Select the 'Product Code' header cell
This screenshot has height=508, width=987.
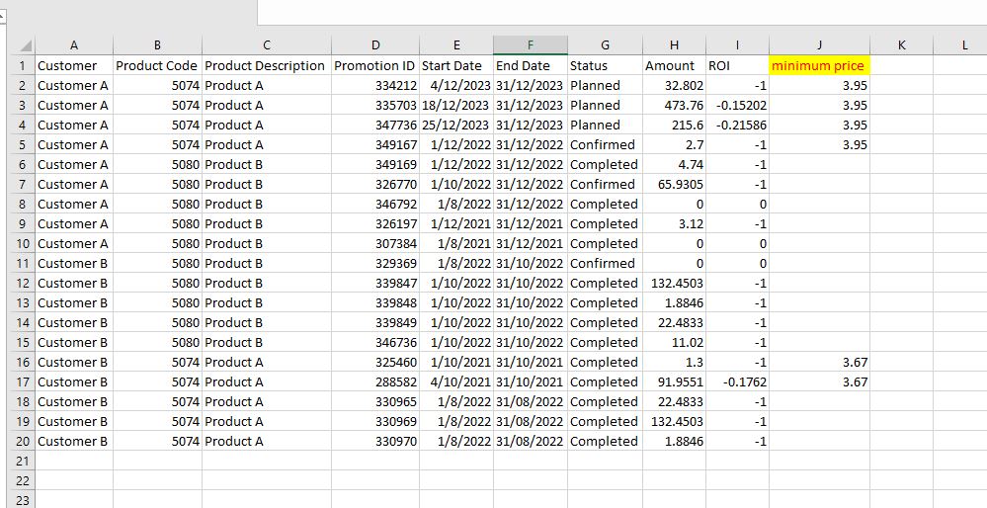(x=157, y=65)
